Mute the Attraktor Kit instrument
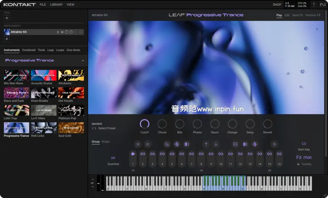The height and width of the screenshot is (198, 328). coord(62,32)
